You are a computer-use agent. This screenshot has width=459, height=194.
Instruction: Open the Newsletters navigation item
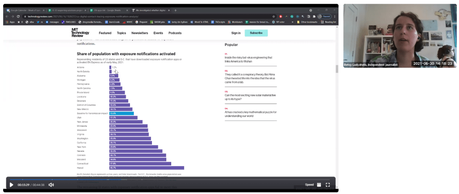coord(139,33)
